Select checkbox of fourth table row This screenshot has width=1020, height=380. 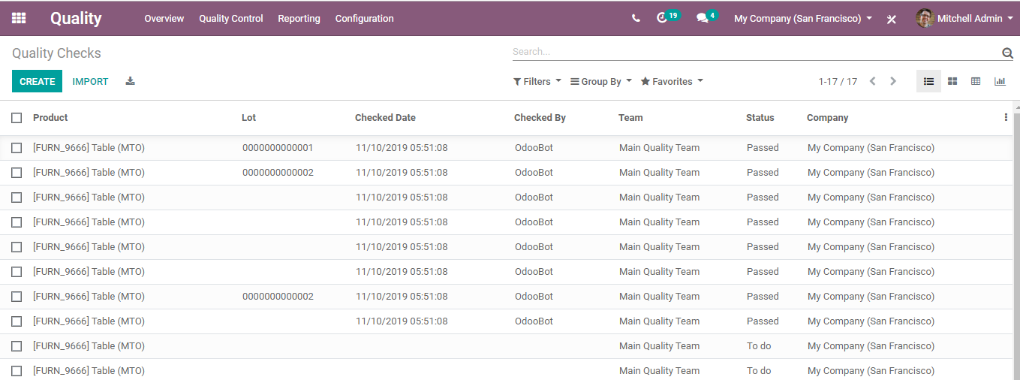(x=17, y=222)
